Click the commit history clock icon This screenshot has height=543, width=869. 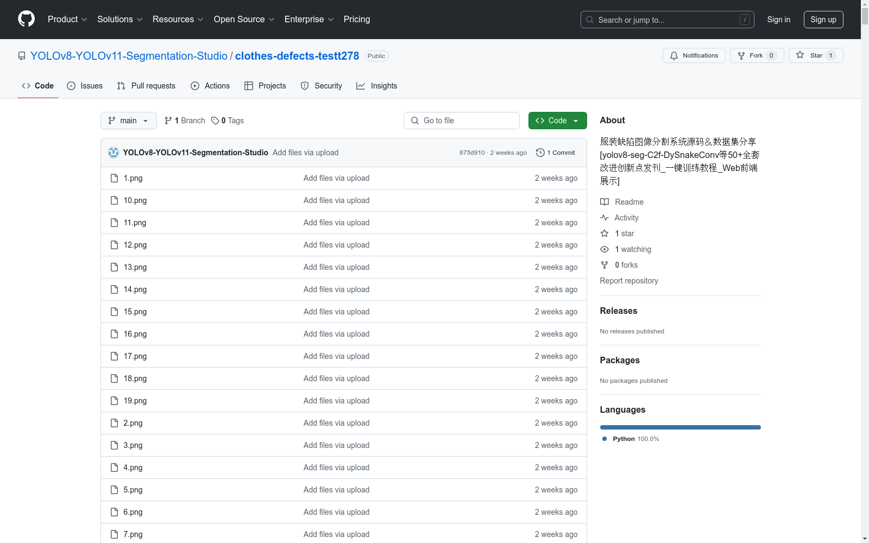tap(540, 153)
